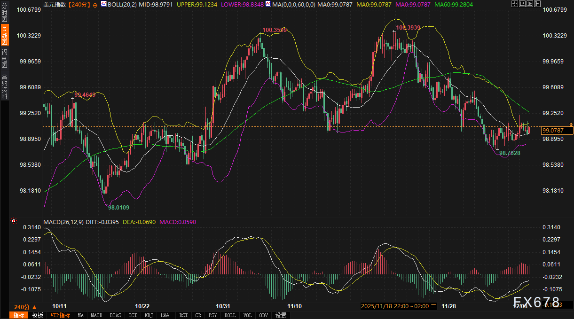Click the orange arrow at current price
Image resolution: width=574 pixels, height=319 pixels.
click(x=571, y=124)
